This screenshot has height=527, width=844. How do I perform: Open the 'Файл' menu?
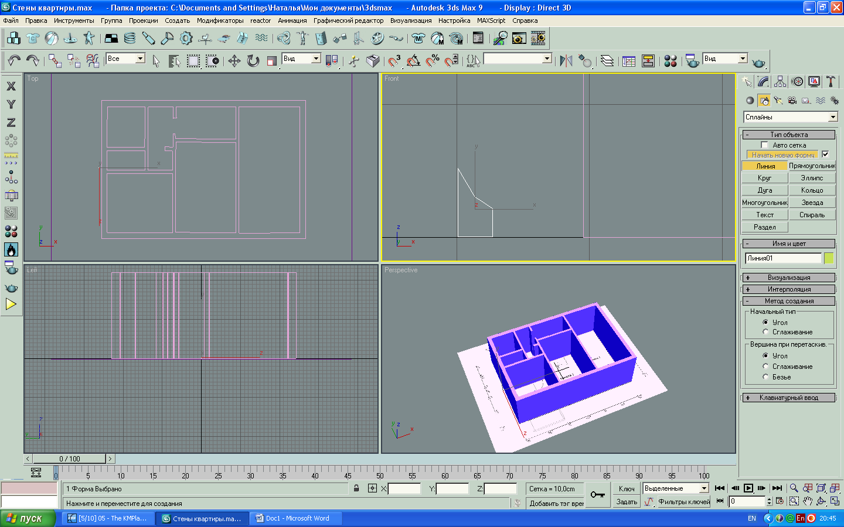coord(11,20)
